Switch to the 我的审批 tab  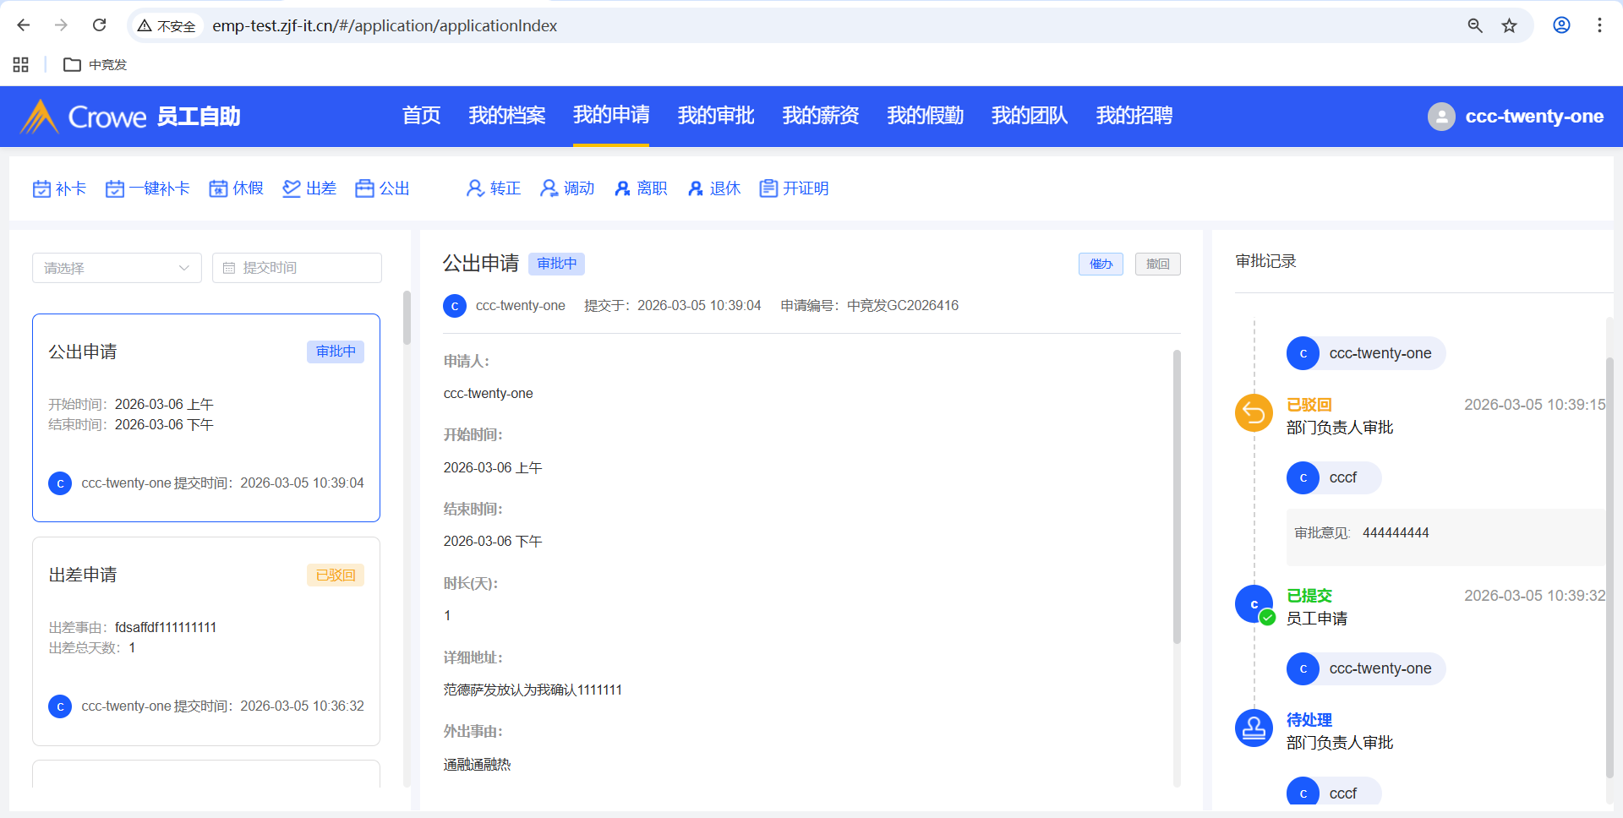click(x=715, y=116)
